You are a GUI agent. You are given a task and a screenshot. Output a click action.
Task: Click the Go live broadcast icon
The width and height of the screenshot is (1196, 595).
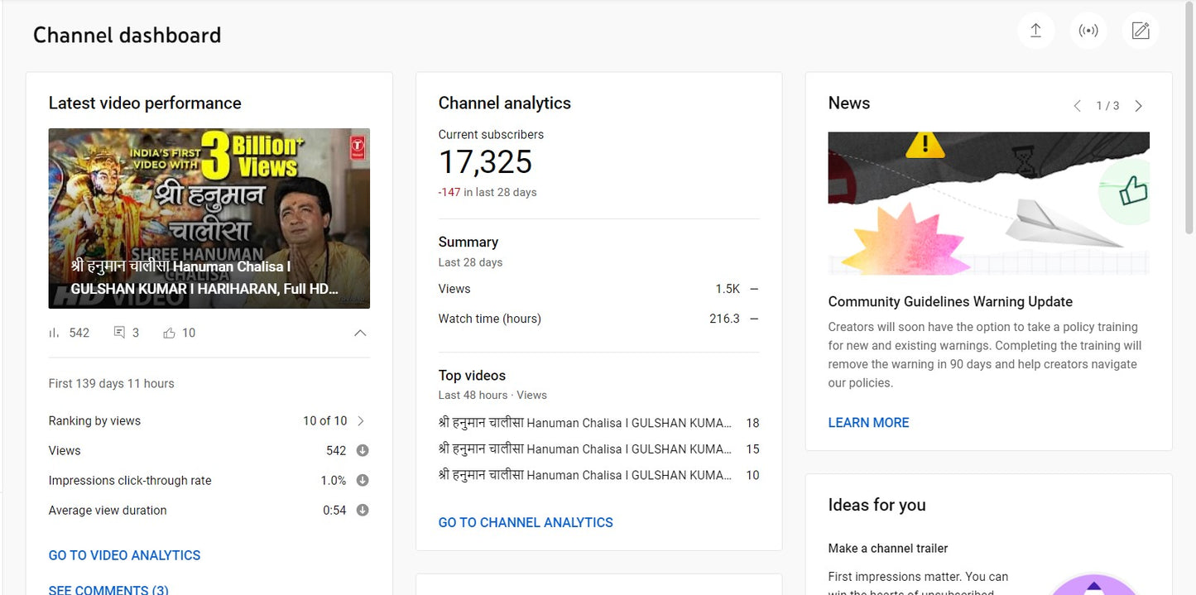(1088, 31)
